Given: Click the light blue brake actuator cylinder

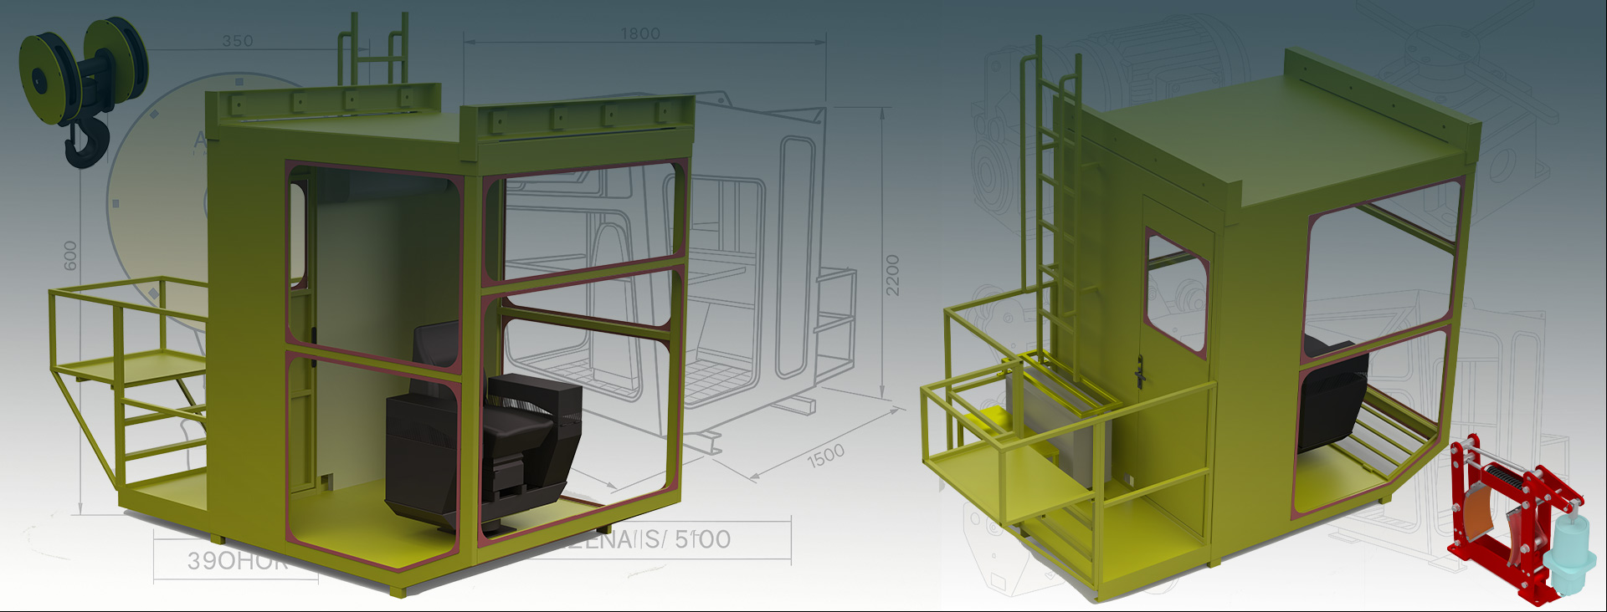Looking at the screenshot, I should [1563, 552].
